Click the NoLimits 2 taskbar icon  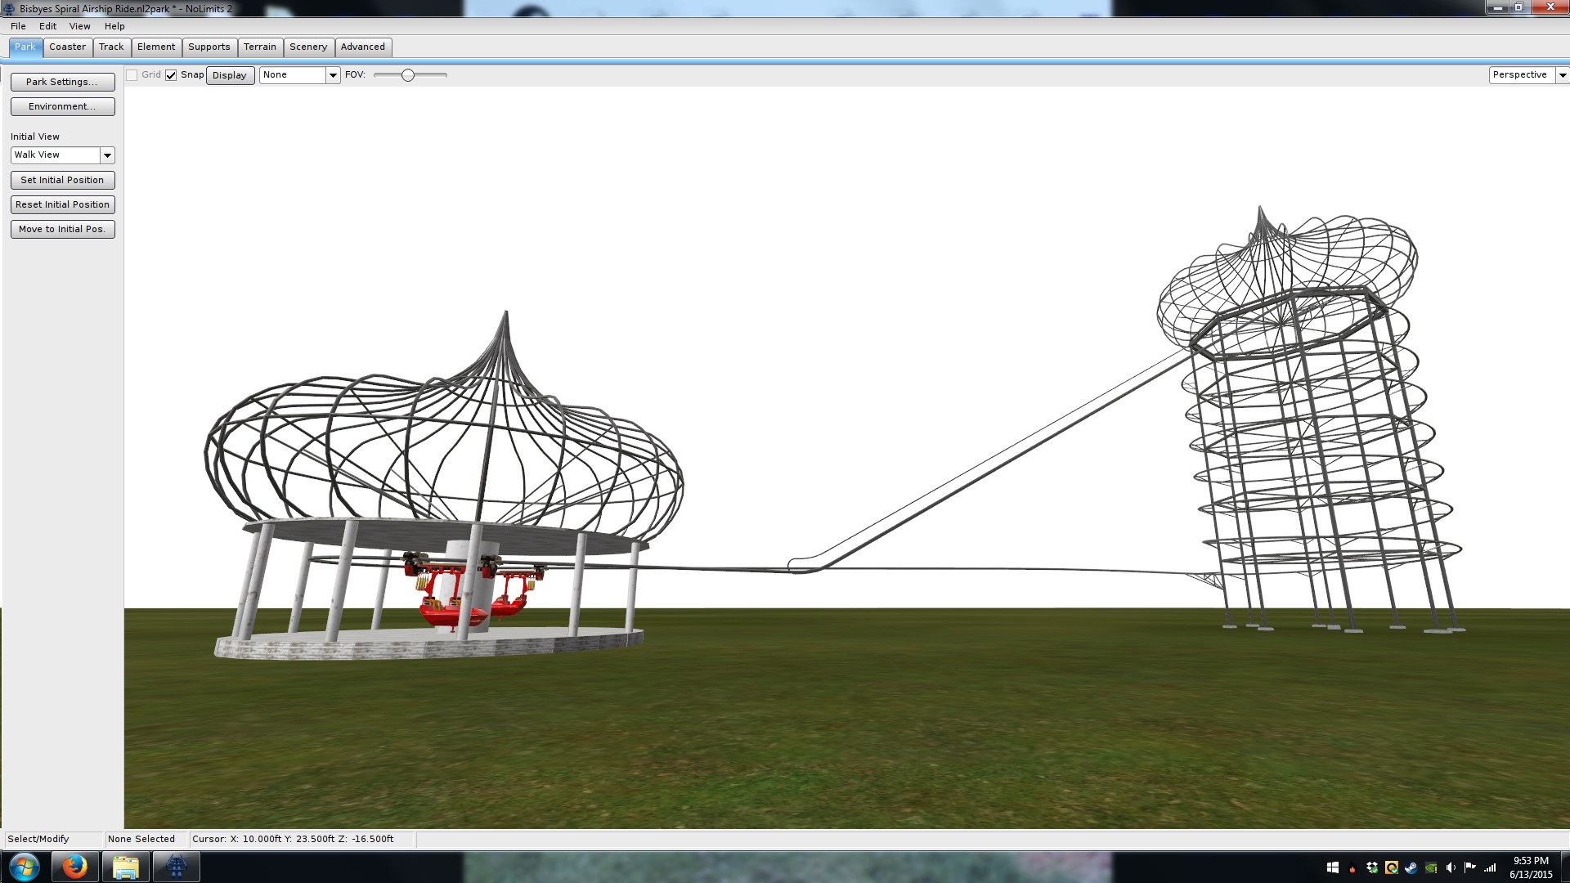pos(176,867)
